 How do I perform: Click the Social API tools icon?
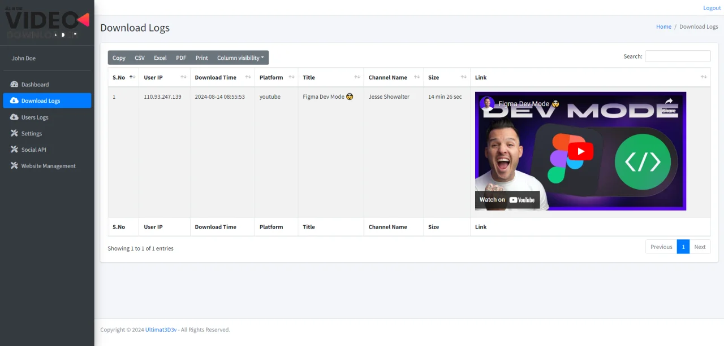tap(14, 150)
